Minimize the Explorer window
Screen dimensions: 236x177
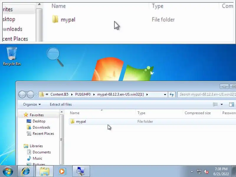click(x=224, y=86)
